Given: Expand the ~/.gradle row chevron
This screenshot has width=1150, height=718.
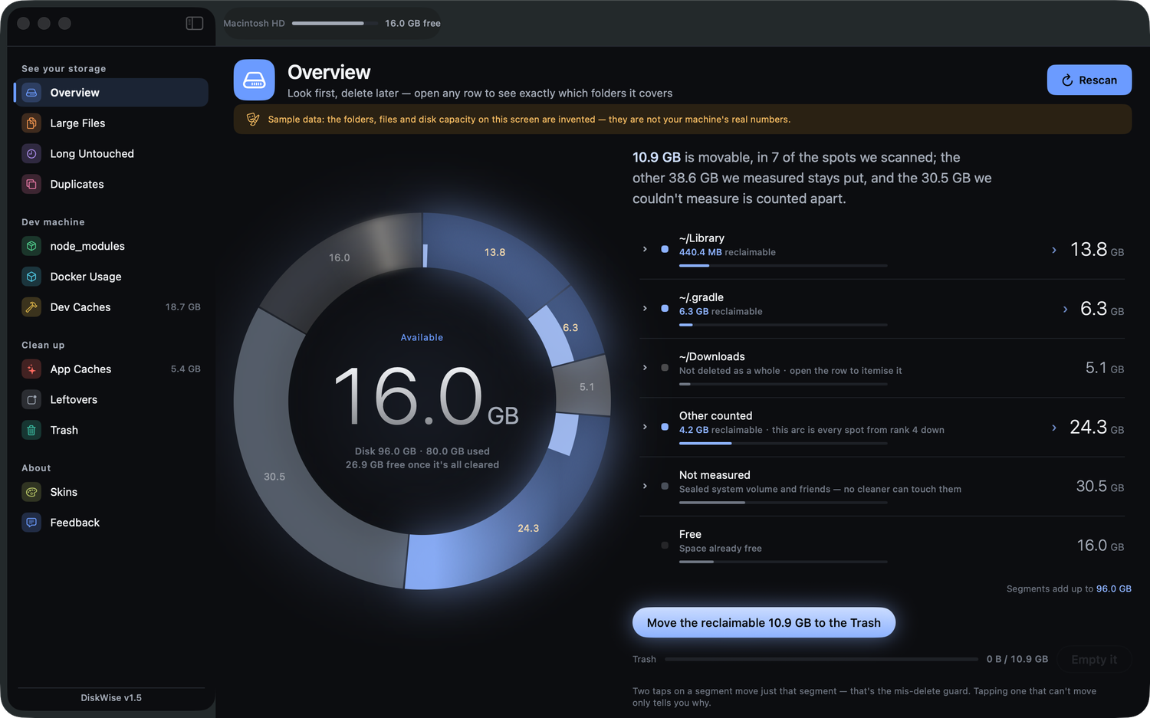Looking at the screenshot, I should coord(645,308).
